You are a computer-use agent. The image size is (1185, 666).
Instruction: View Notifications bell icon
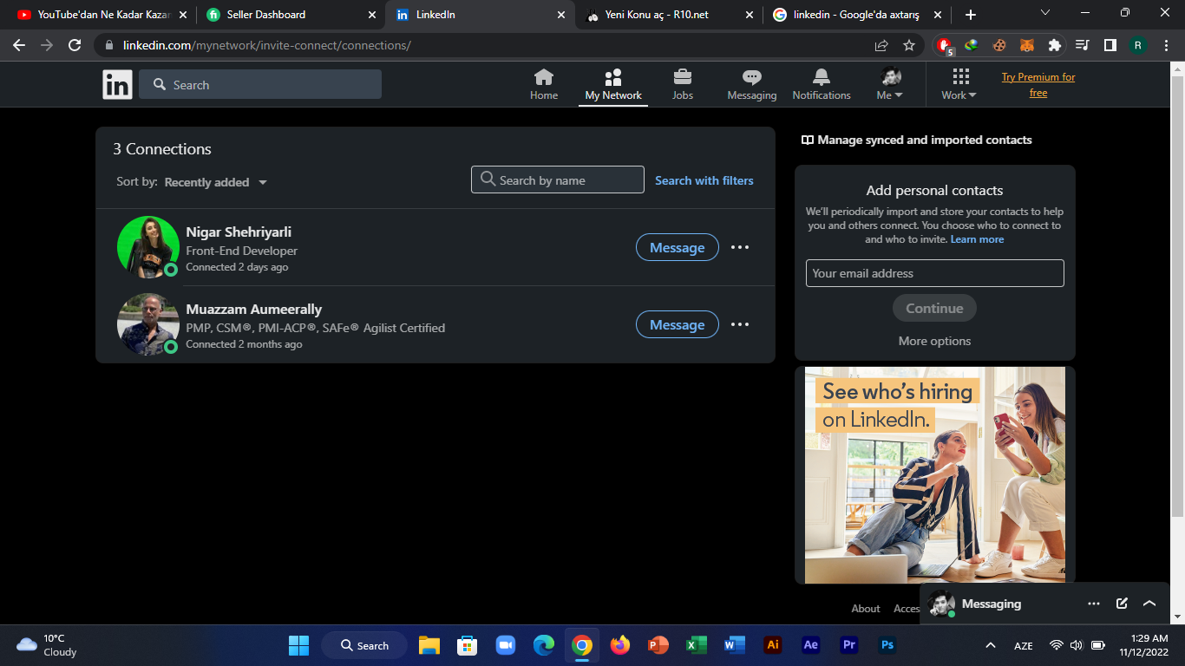822,77
